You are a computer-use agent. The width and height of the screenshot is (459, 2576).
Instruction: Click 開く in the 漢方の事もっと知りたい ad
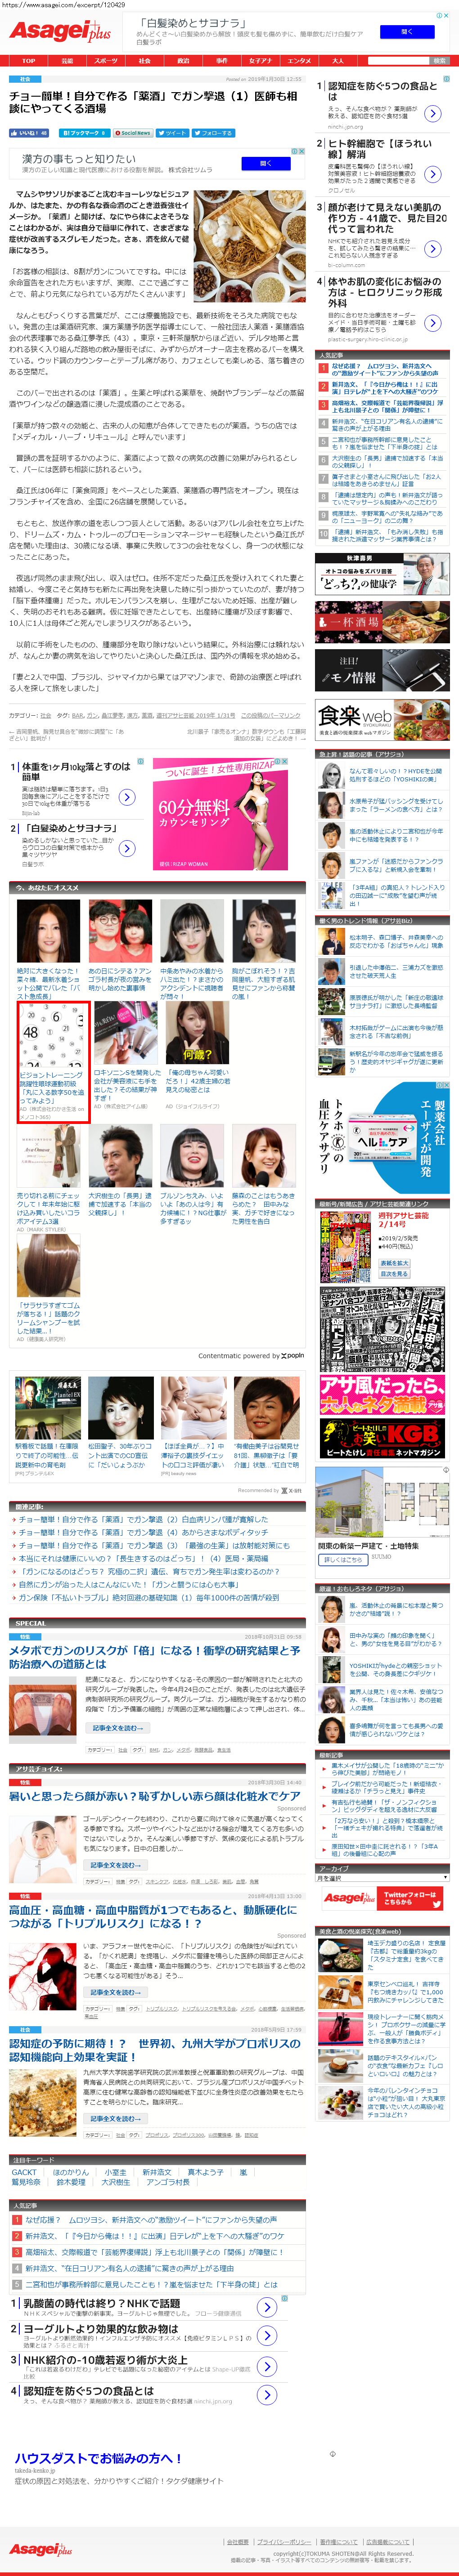[x=265, y=163]
